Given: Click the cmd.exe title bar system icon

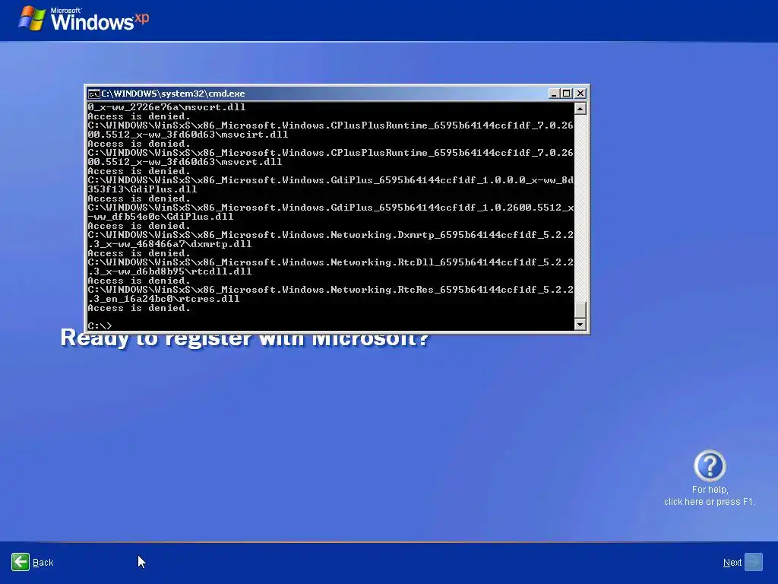Looking at the screenshot, I should pyautogui.click(x=93, y=94).
